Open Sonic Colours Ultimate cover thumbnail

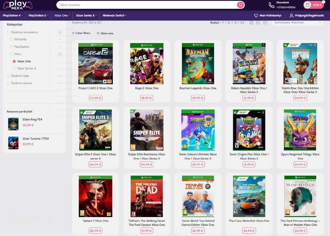[198, 130]
